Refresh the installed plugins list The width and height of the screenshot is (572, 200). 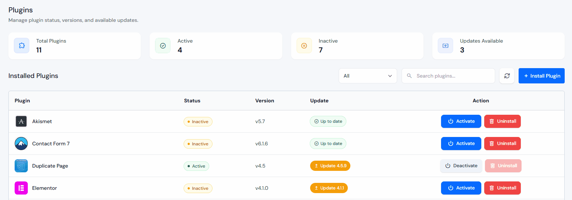(507, 76)
